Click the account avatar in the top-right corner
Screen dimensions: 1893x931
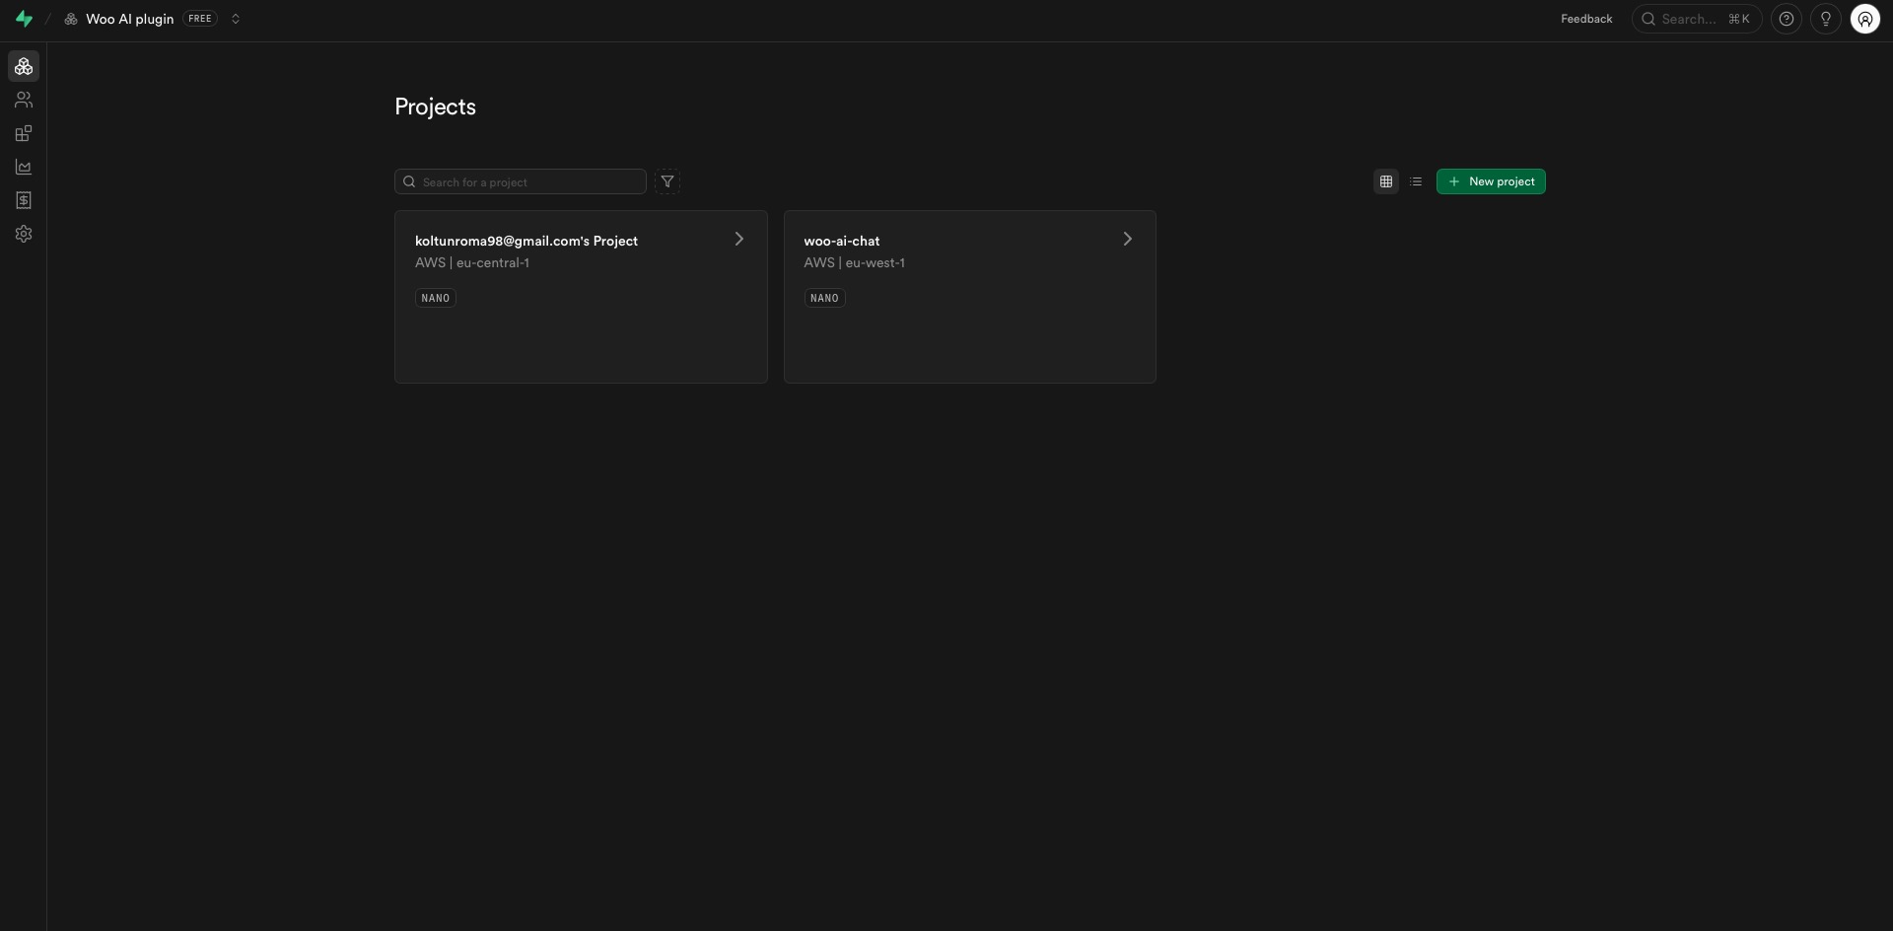click(x=1865, y=18)
